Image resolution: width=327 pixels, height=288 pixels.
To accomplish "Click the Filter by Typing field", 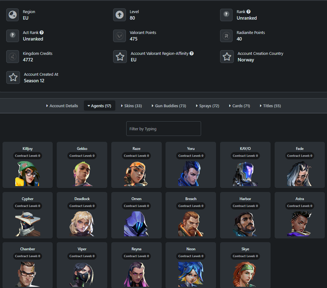I will tap(163, 129).
